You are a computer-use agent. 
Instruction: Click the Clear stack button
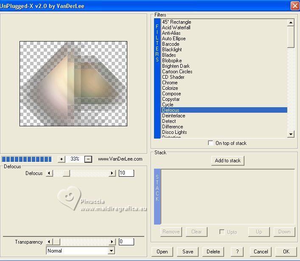[196, 232]
